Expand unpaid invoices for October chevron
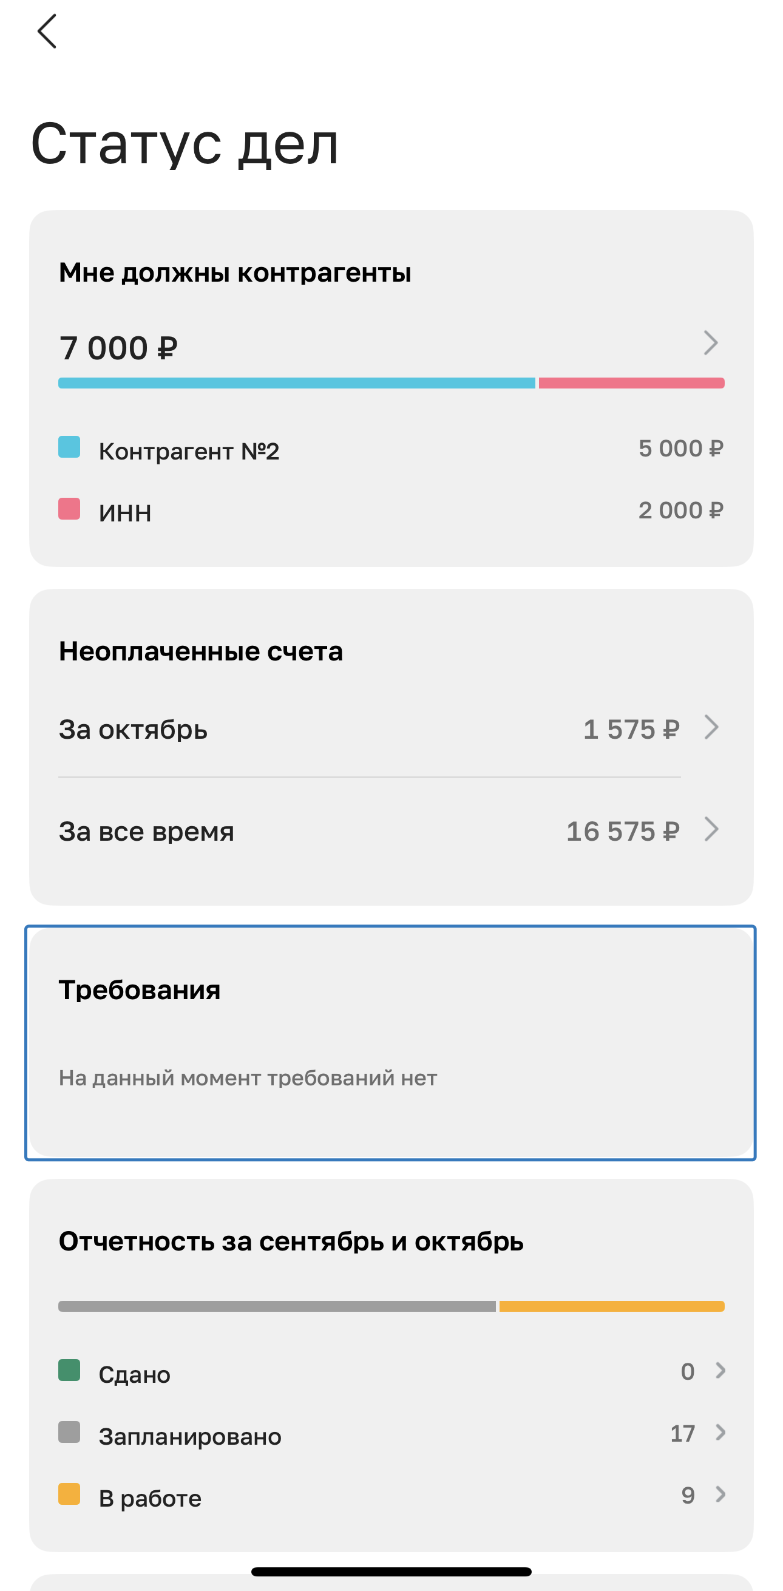 coord(711,728)
